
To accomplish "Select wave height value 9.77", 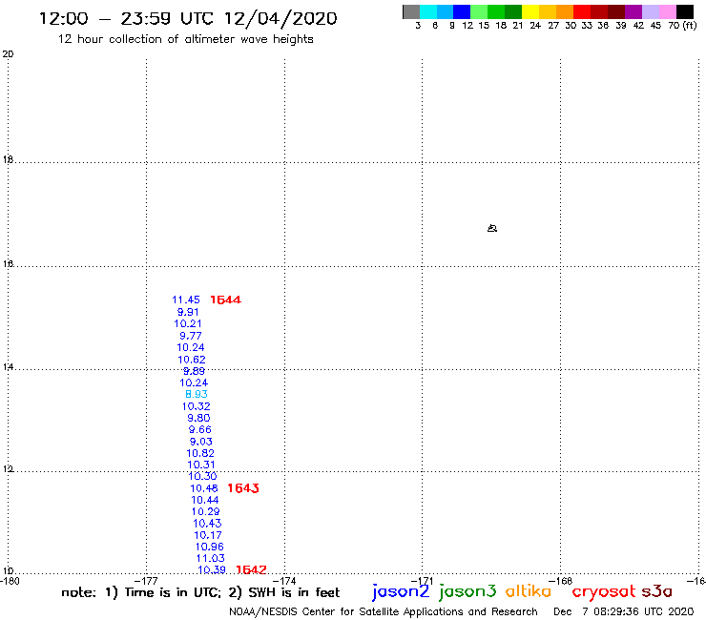I will pyautogui.click(x=191, y=336).
